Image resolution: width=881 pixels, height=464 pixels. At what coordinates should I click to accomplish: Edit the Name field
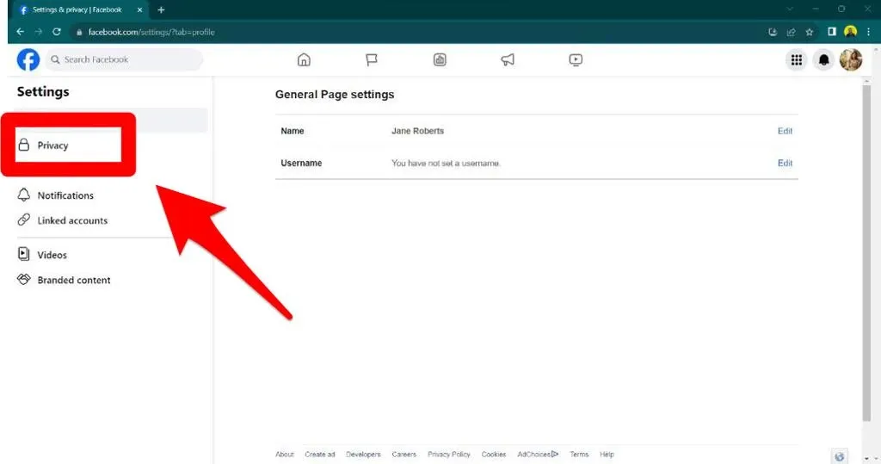click(x=785, y=131)
